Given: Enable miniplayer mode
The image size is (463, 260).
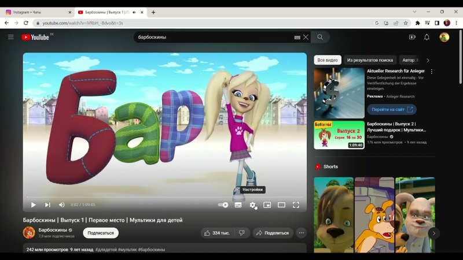Looking at the screenshot, I should [267, 205].
